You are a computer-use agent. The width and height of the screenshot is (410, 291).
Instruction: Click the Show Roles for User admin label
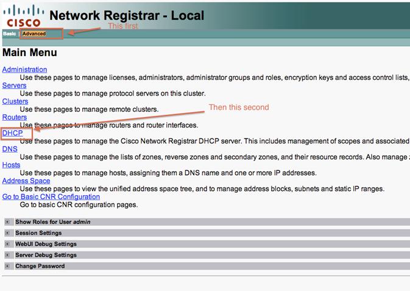tap(53, 222)
